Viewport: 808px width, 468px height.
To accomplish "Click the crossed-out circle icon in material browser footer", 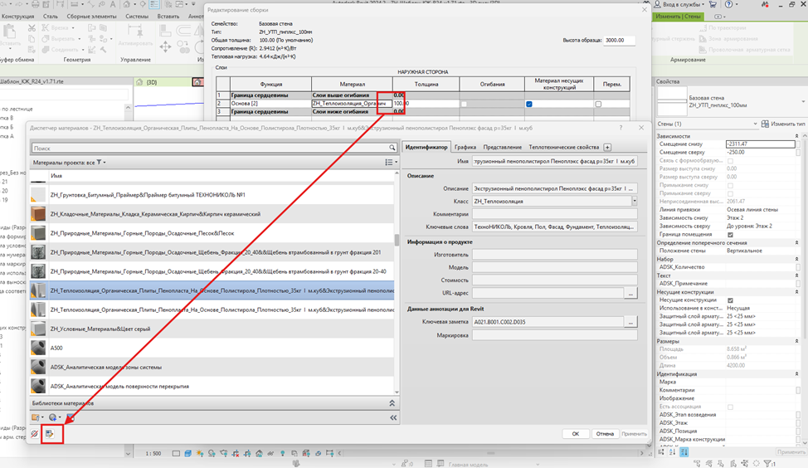I will [35, 434].
